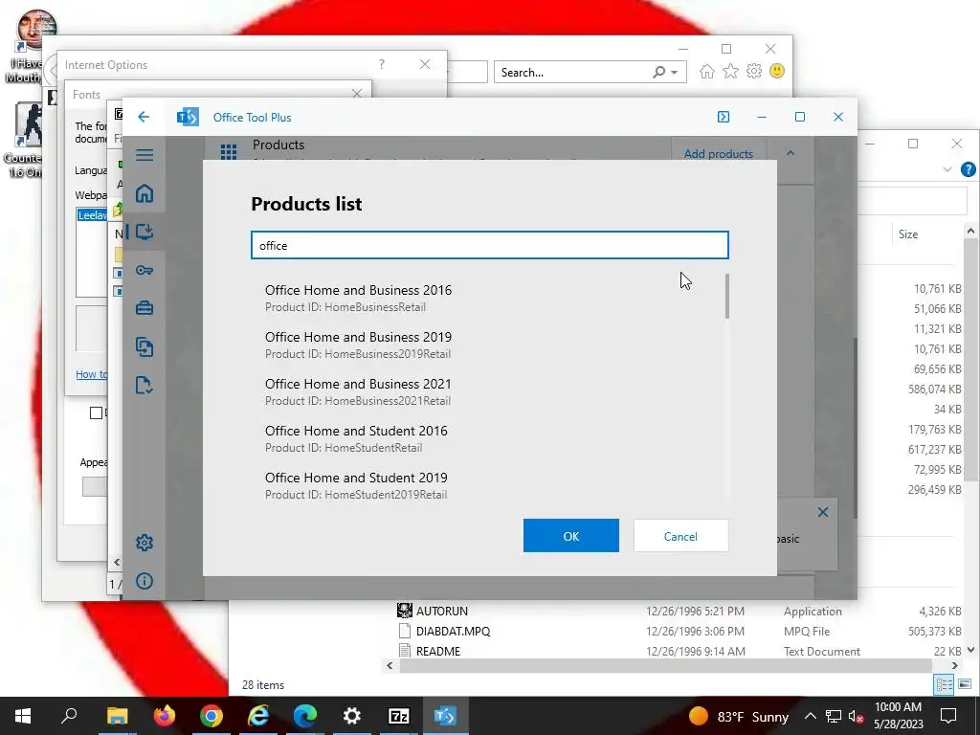
Task: Click the weather widget showing 83°F Sunny
Action: tap(738, 716)
